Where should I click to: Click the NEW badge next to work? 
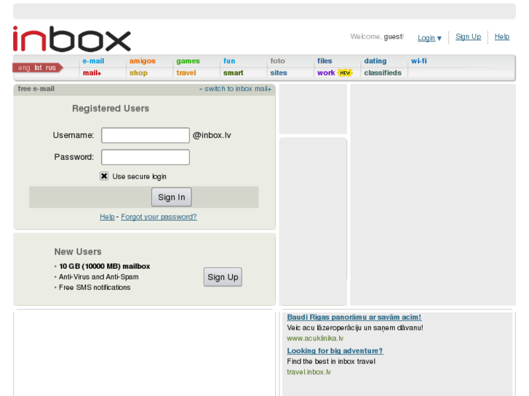pos(345,73)
